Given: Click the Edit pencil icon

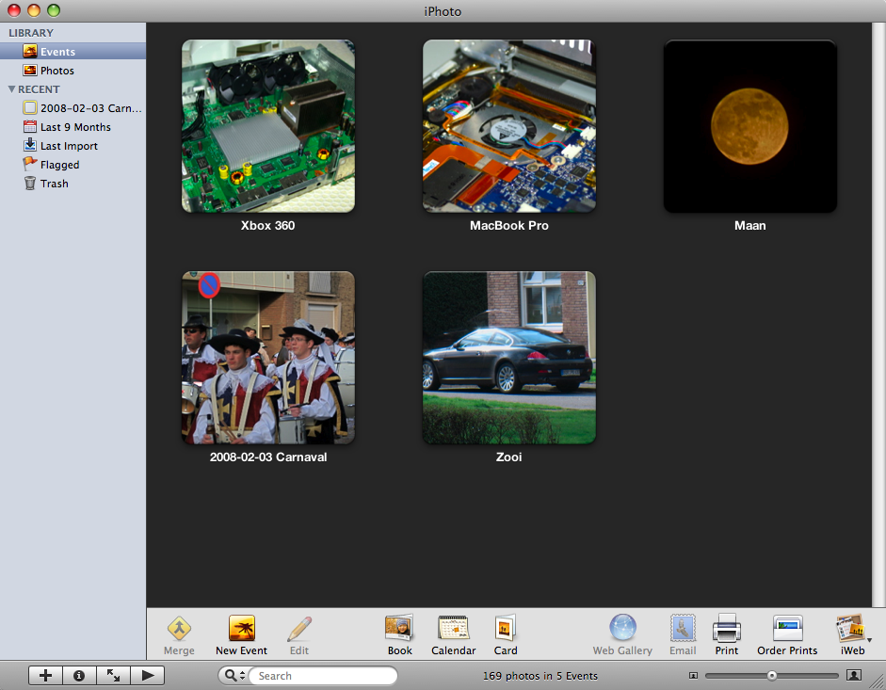Looking at the screenshot, I should tap(299, 629).
